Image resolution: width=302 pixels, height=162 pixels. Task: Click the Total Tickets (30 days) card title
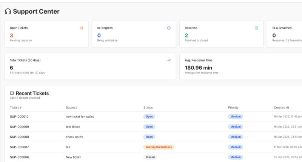point(25,60)
